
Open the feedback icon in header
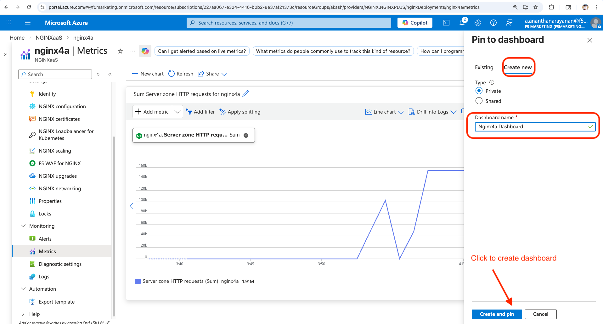pos(509,23)
